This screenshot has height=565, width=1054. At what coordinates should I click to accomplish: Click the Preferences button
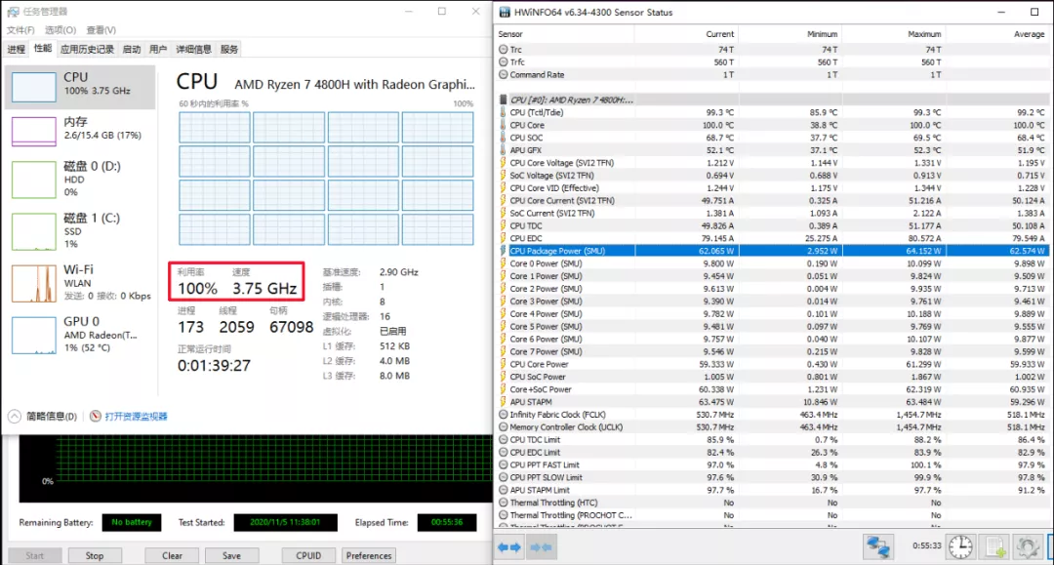coord(368,555)
